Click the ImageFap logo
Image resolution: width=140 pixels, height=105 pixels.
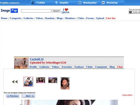point(9,11)
